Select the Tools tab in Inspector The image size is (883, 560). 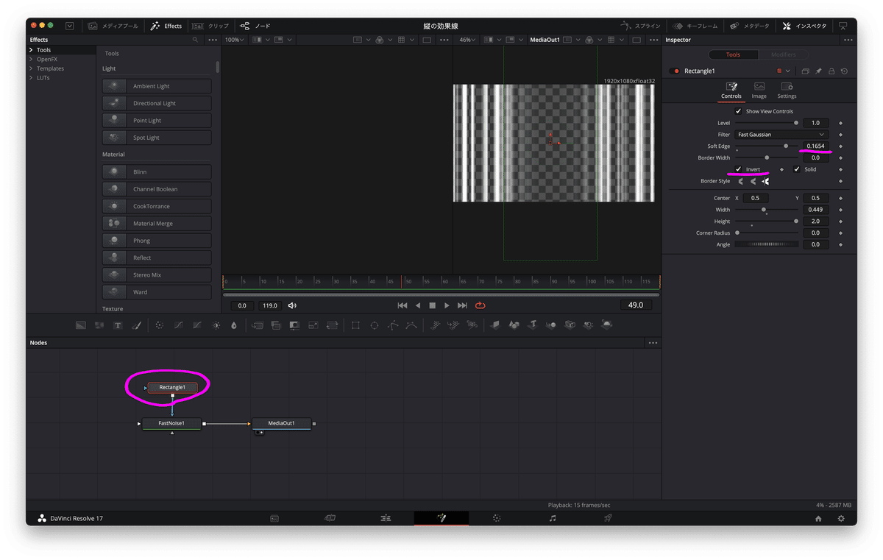734,54
